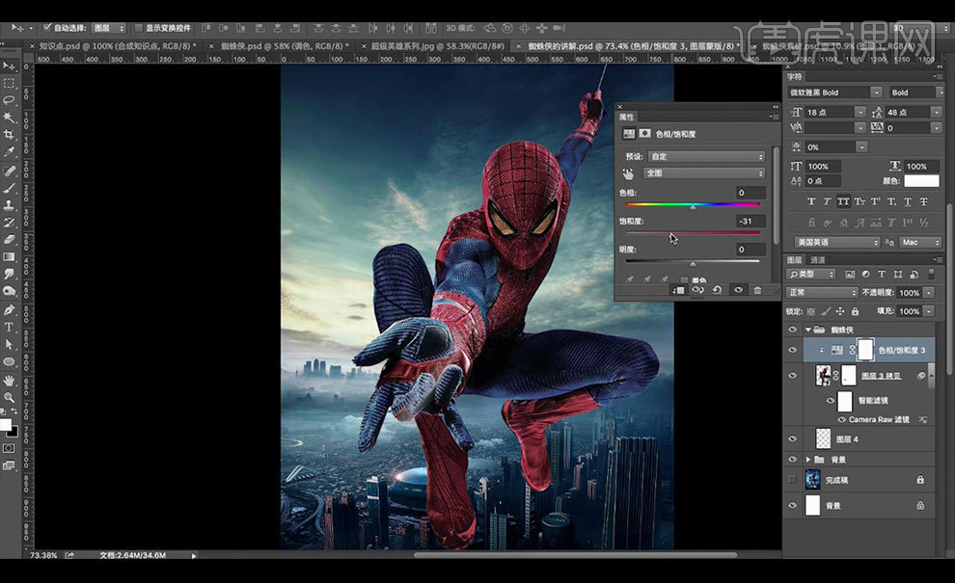Toggle Quick Mask mode icon
This screenshot has width=955, height=583.
coord(9,448)
